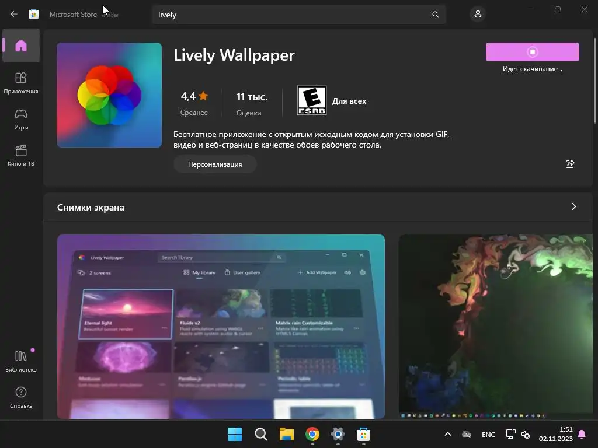This screenshot has height=448, width=598.
Task: Stop the download with the pink button
Action: click(533, 52)
